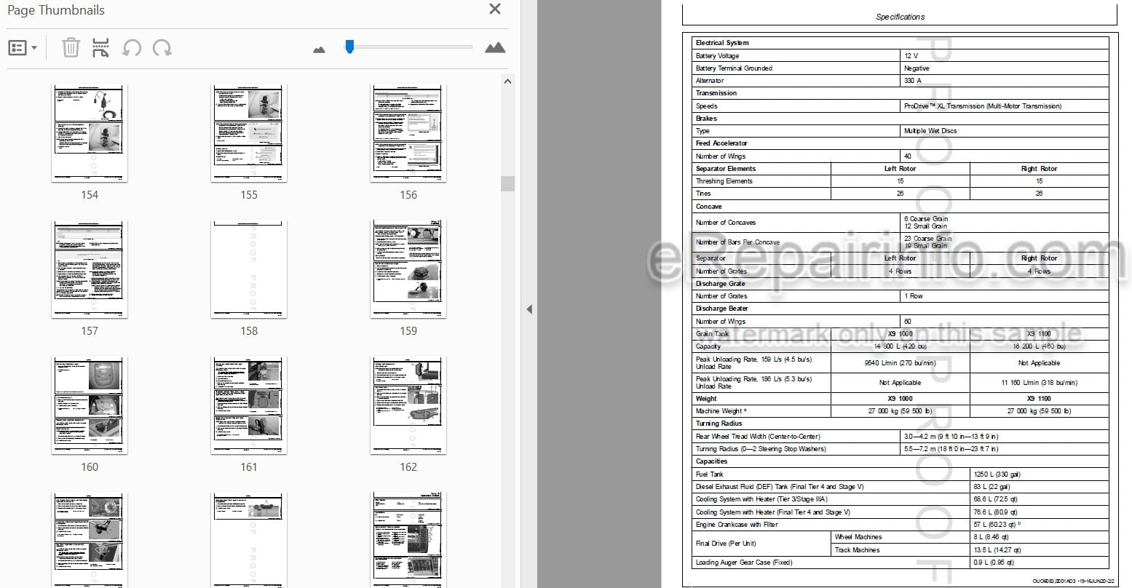Image resolution: width=1132 pixels, height=588 pixels.
Task: Click the 'Fuel Tank' row label
Action: tap(710, 474)
